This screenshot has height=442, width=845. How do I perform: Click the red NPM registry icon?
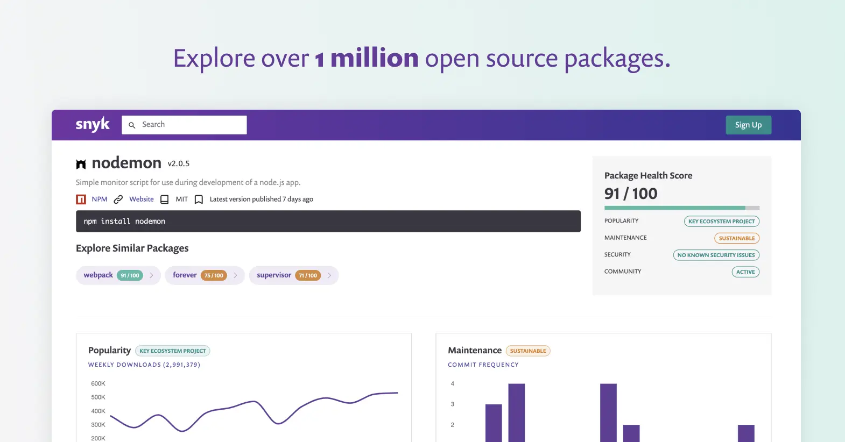pyautogui.click(x=81, y=199)
